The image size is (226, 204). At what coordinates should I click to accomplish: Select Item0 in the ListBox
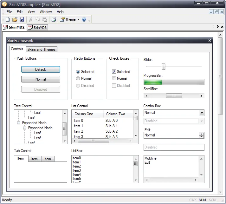coord(77,158)
